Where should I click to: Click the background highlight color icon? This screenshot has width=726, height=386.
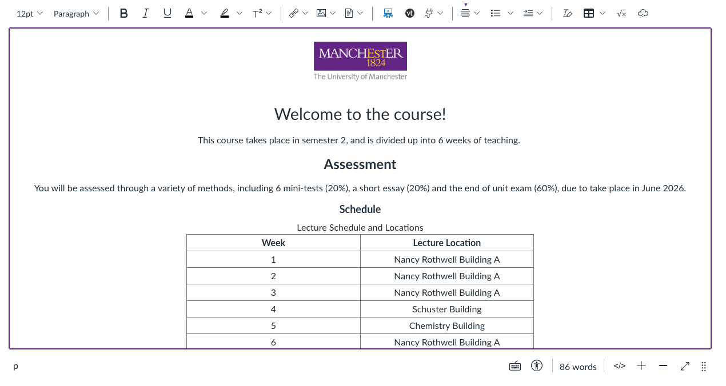point(225,14)
